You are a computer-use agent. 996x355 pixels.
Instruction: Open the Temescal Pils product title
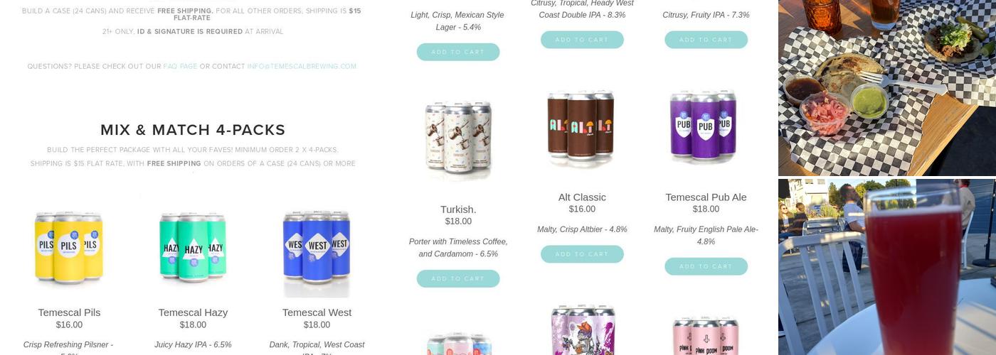tap(69, 312)
